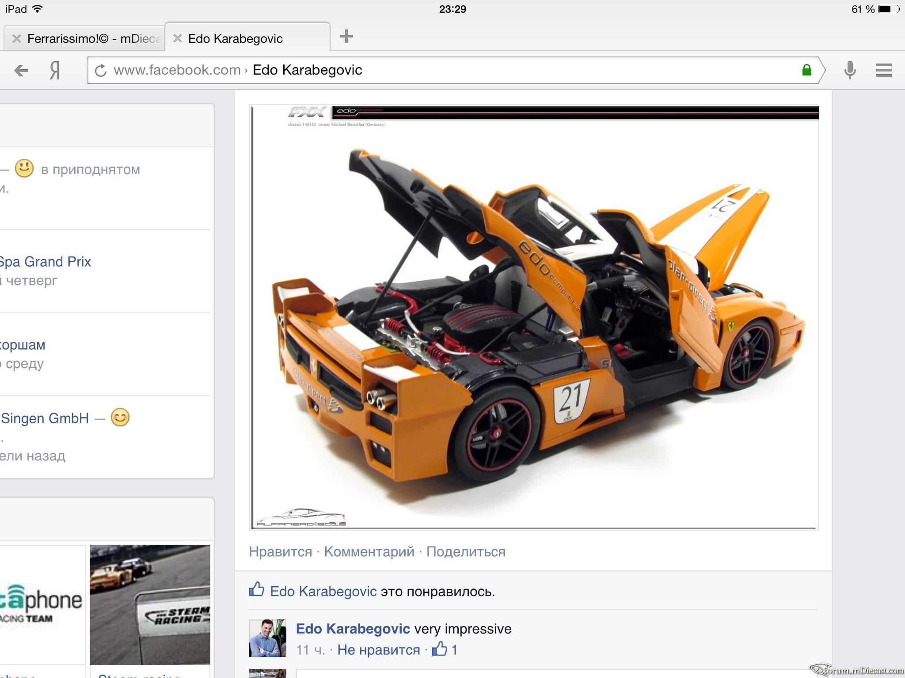Viewport: 905px width, 678px height.
Task: Tap the smiley emoji near в приподнятом
Action: [x=24, y=168]
